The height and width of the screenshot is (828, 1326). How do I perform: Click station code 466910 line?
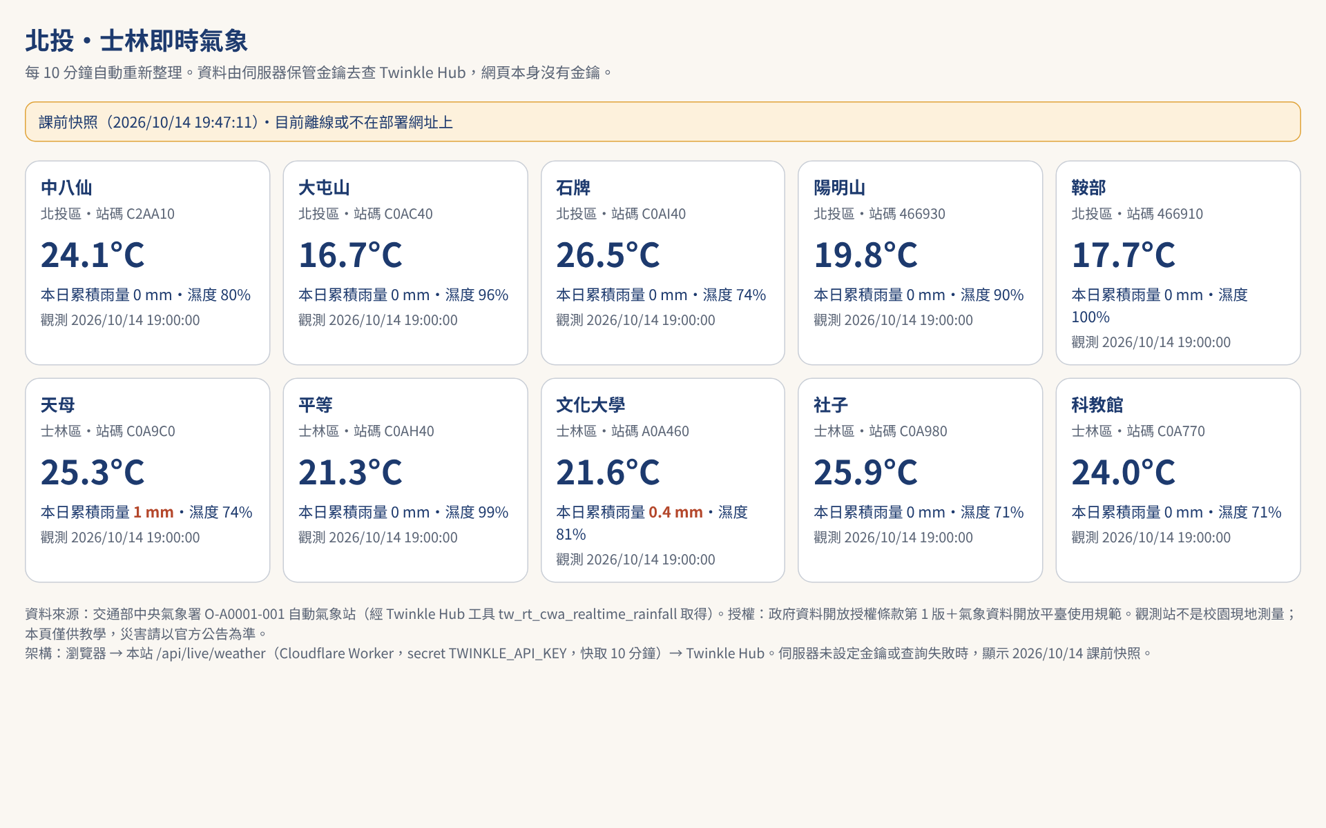pos(1137,214)
